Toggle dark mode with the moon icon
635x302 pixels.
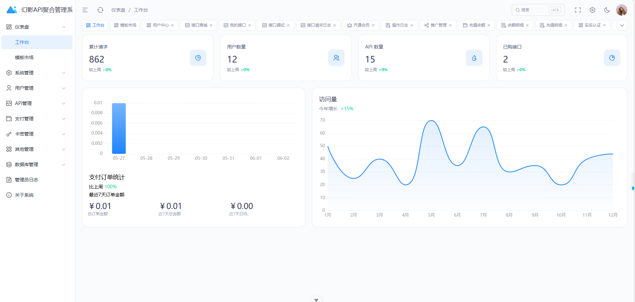pyautogui.click(x=607, y=10)
